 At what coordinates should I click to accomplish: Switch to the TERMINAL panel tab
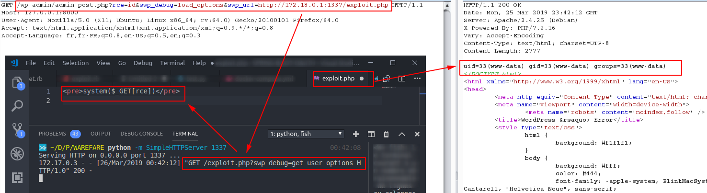pyautogui.click(x=185, y=134)
